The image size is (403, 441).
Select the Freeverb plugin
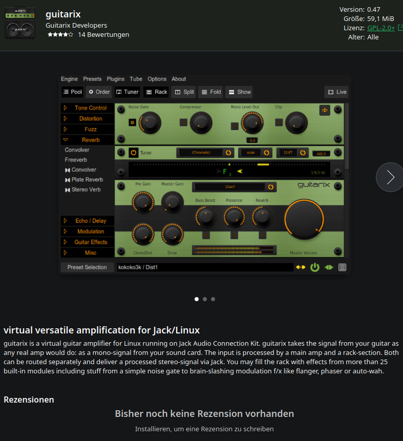pos(76,160)
